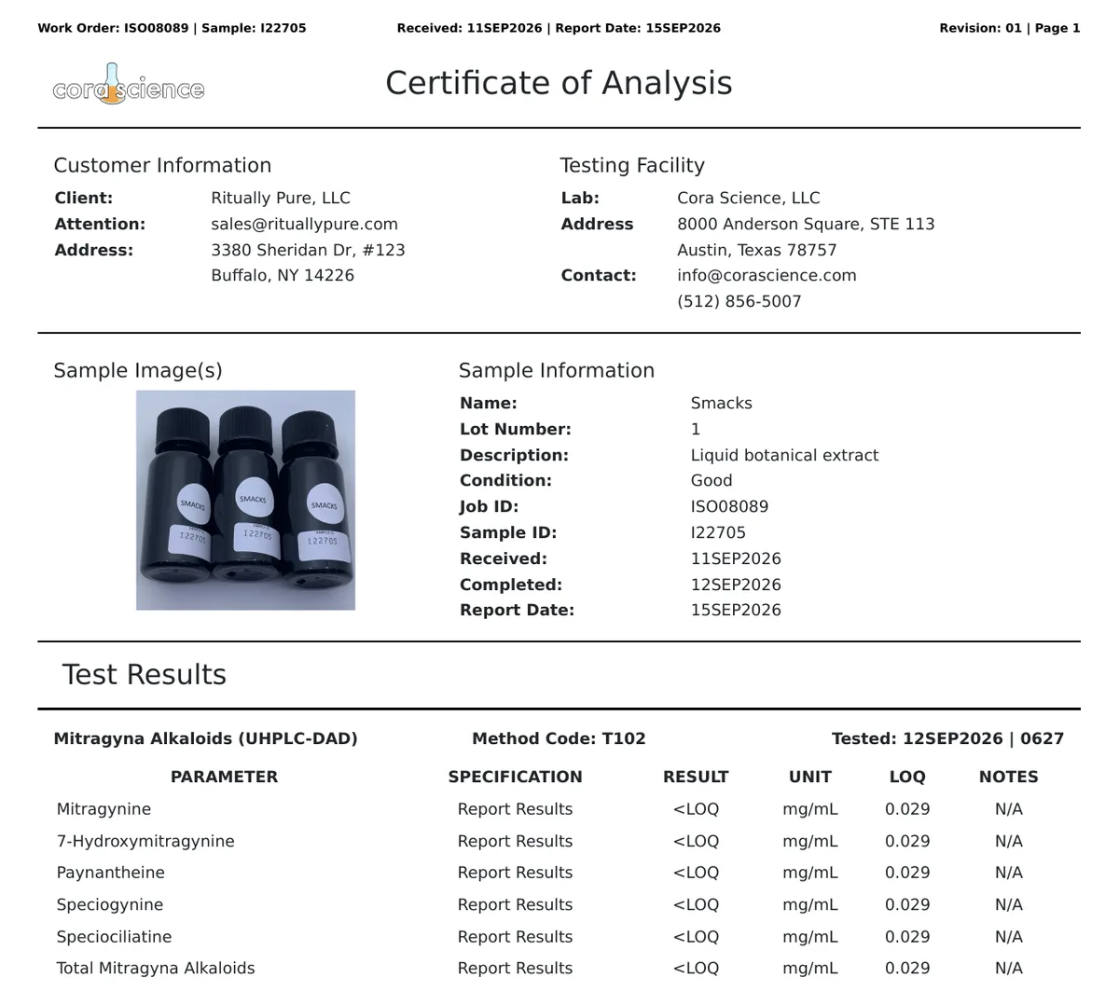The height and width of the screenshot is (991, 1119).
Task: Click the Certificate of Analysis title
Action: pyautogui.click(x=559, y=83)
